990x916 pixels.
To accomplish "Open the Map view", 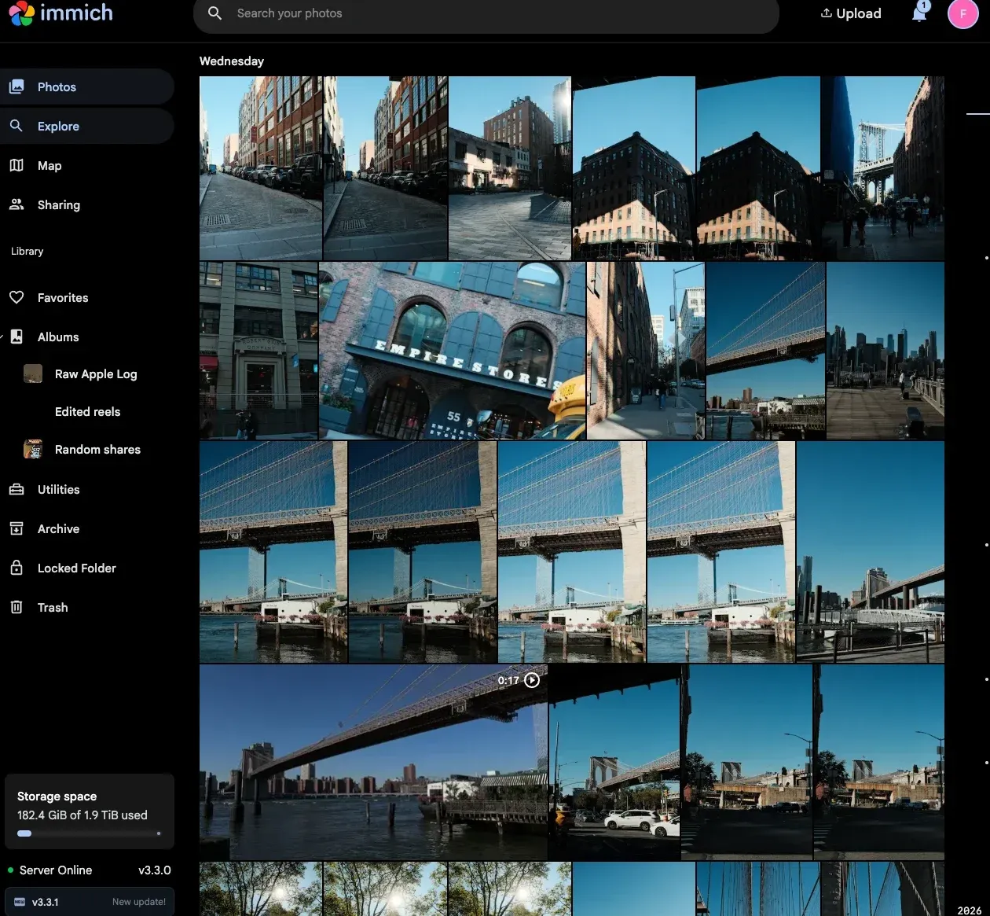I will [86, 165].
